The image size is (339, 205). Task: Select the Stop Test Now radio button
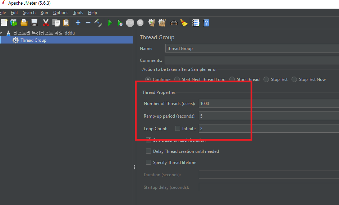294,79
